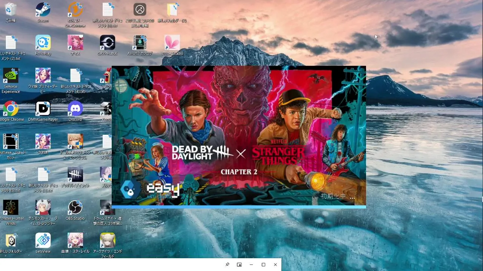Screen dimensions: 483x271
Task: Select 新しいテキスト ドキュメント (5).txt file
Action: click(11, 180)
